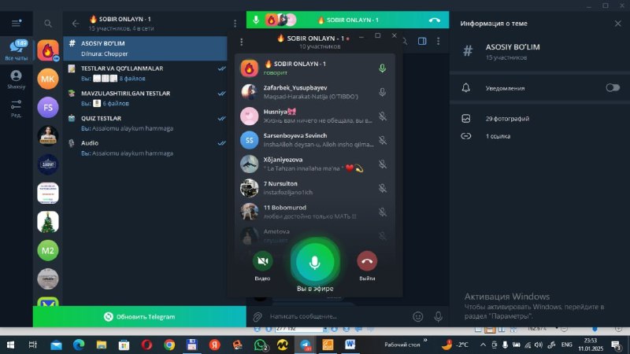The width and height of the screenshot is (630, 354).
Task: Open the 'Ред.' folder editing option
Action: pyautogui.click(x=16, y=109)
